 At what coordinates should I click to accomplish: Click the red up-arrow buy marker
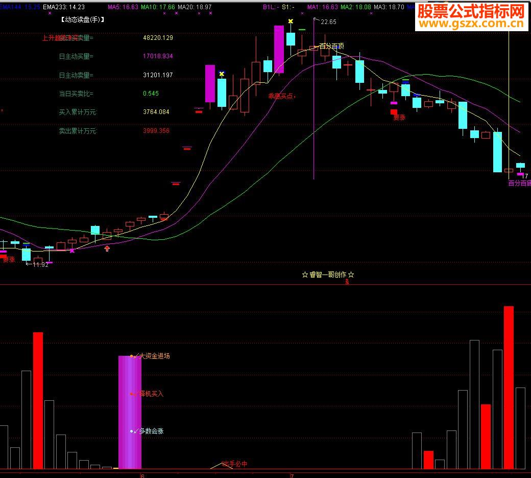(x=107, y=248)
